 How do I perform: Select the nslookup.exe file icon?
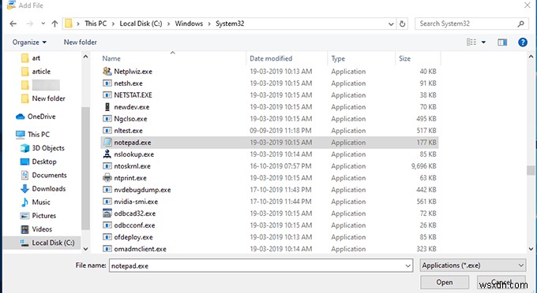click(107, 154)
